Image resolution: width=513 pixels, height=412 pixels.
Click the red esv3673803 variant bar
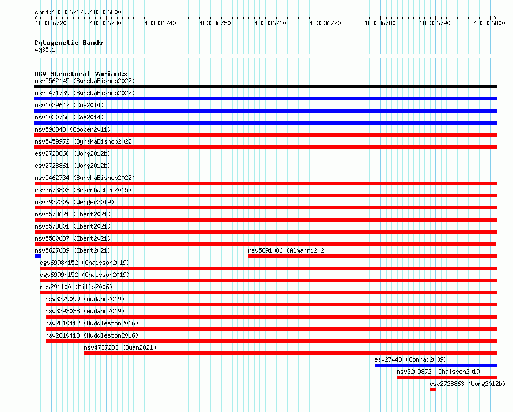tap(265, 196)
